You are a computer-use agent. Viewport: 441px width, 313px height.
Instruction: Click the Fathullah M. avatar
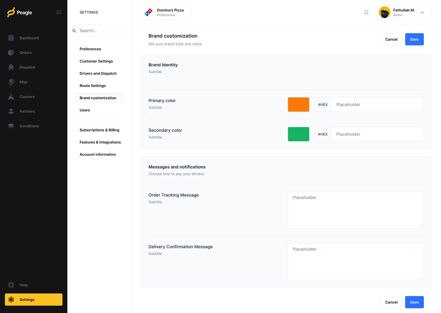pos(385,12)
